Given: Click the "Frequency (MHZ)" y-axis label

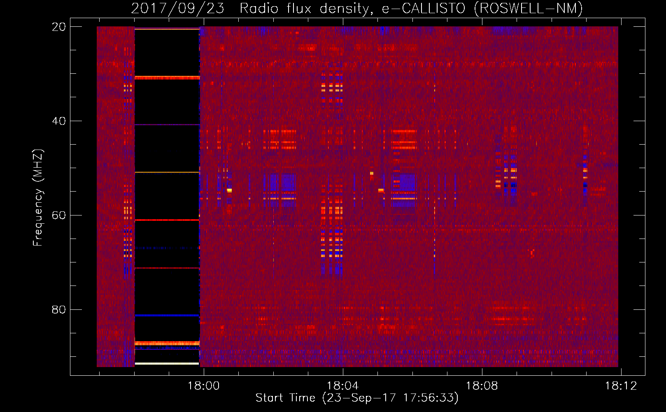Looking at the screenshot, I should (x=38, y=197).
